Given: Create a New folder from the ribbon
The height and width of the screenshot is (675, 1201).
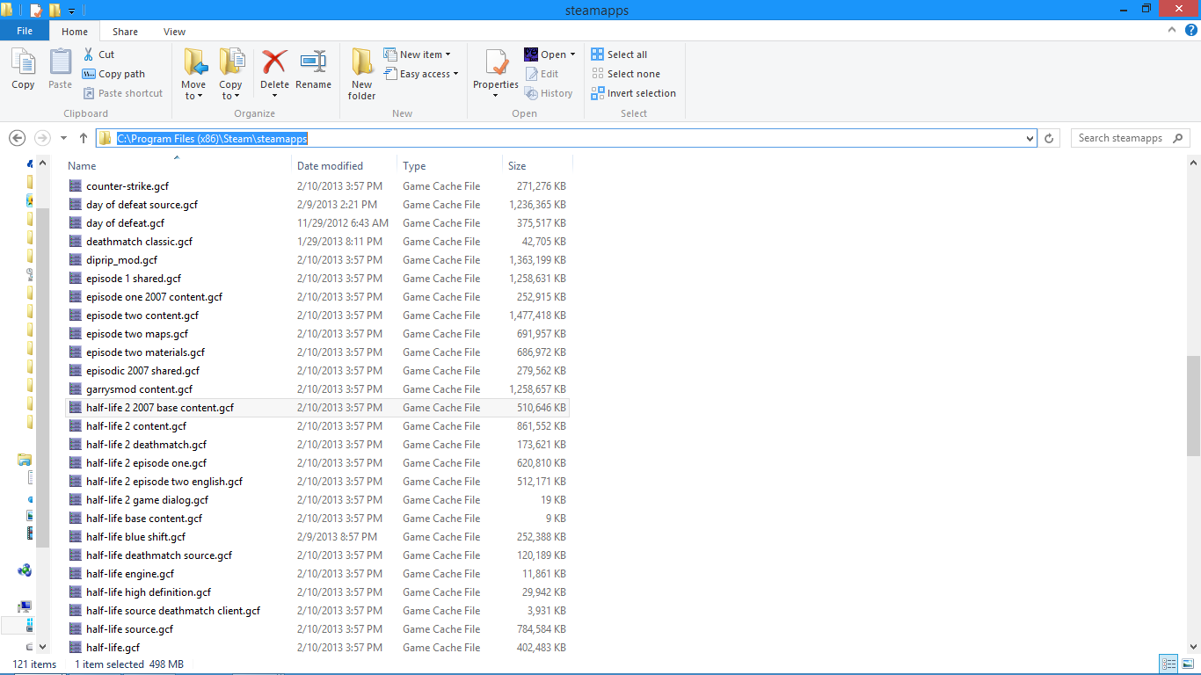Looking at the screenshot, I should click(x=361, y=74).
